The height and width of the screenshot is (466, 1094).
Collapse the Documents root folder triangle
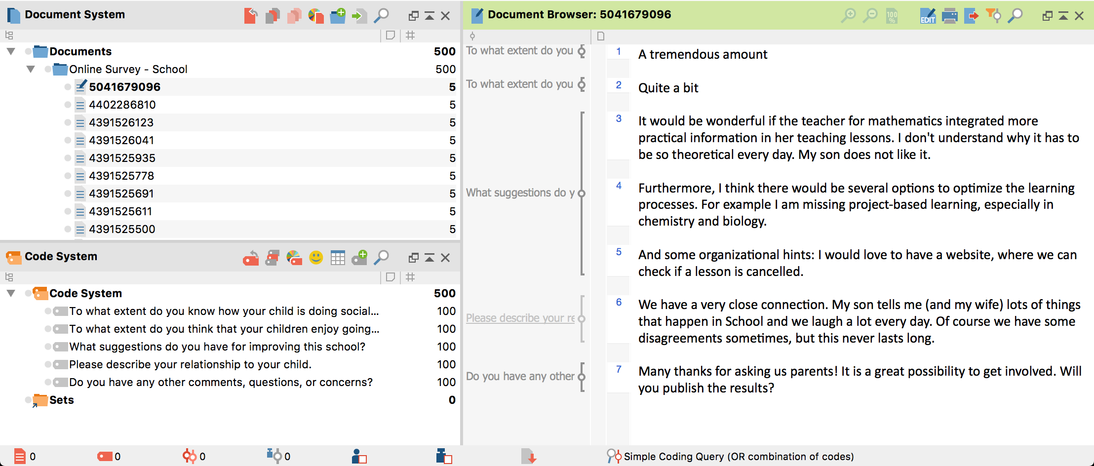coord(11,51)
